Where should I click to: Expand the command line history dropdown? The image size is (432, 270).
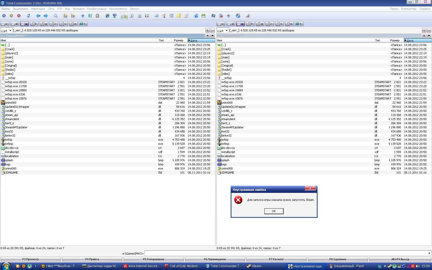click(429, 253)
